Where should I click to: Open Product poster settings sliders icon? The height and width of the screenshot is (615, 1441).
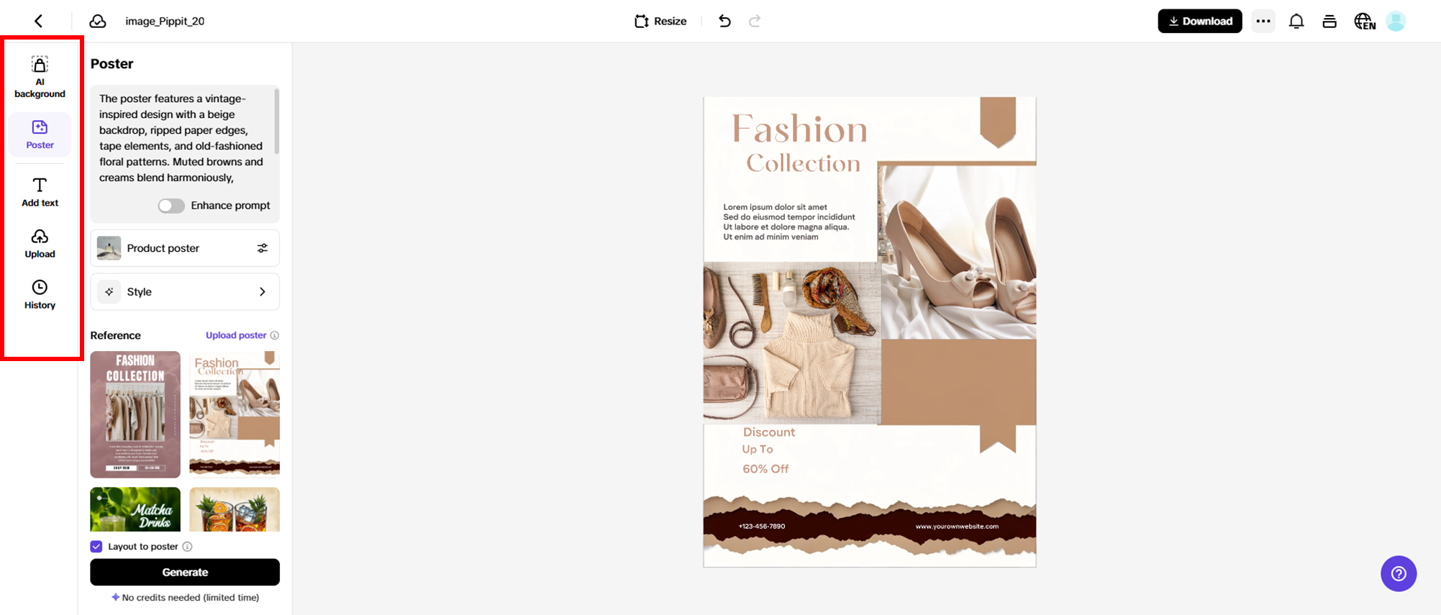click(263, 248)
